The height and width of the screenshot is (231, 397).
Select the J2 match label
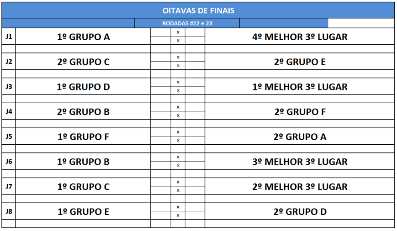coord(8,62)
